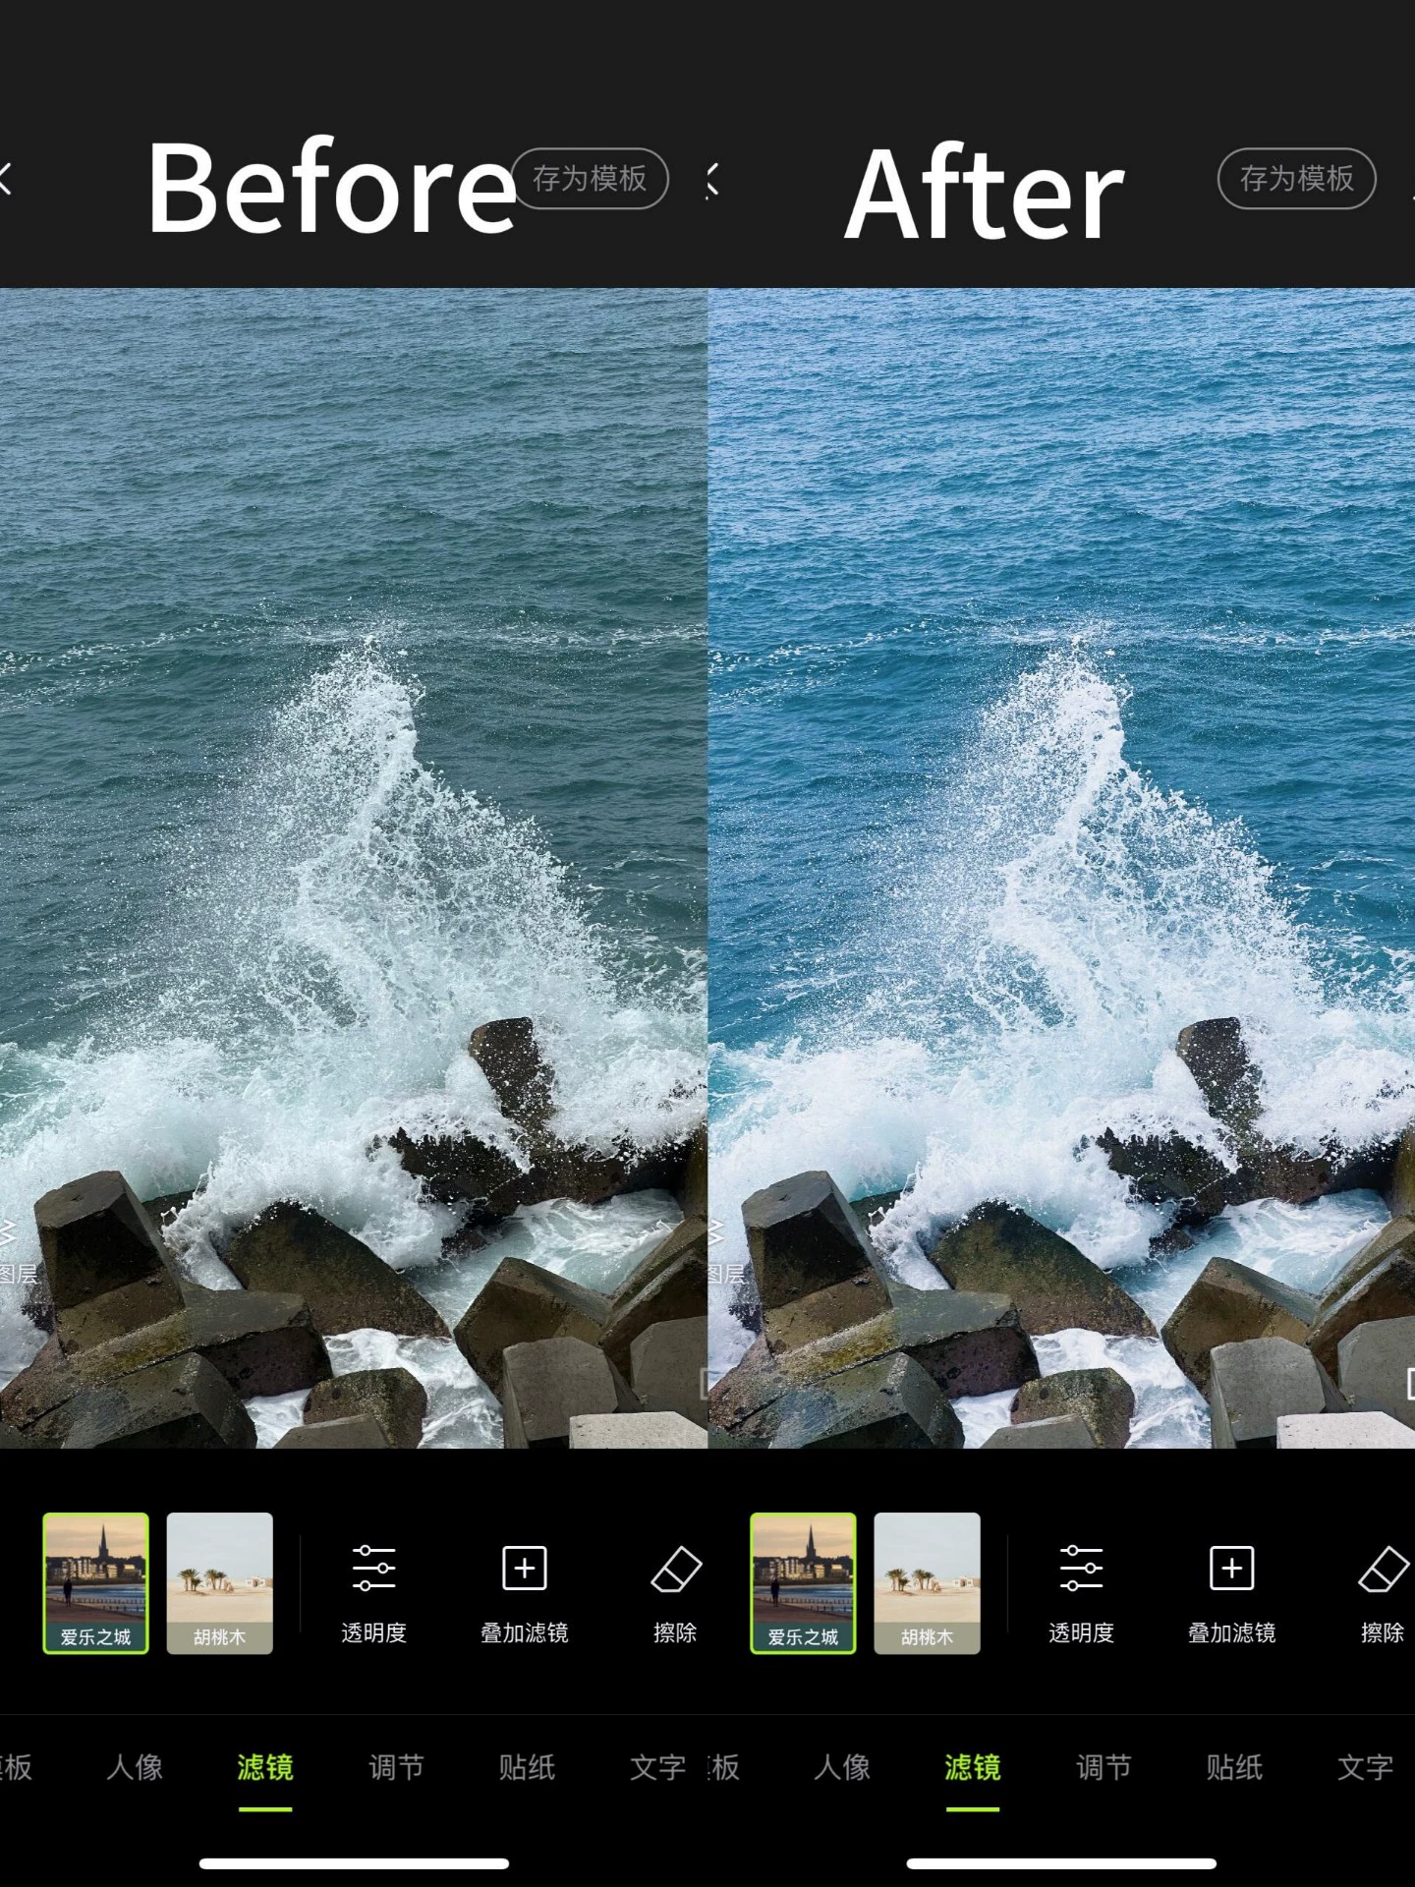Choose 胡桃木 filter thumbnail in Before panel
The image size is (1415, 1887).
(x=219, y=1582)
